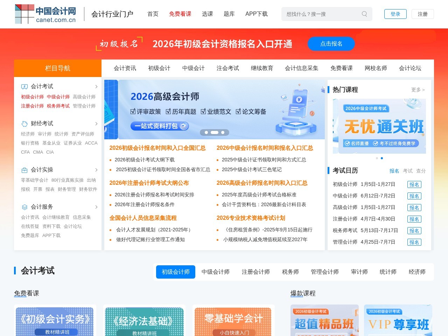Image resolution: width=448 pixels, height=336 pixels.
Task: Expand the 会计考试 sidebar section chevron
Action: point(97,86)
